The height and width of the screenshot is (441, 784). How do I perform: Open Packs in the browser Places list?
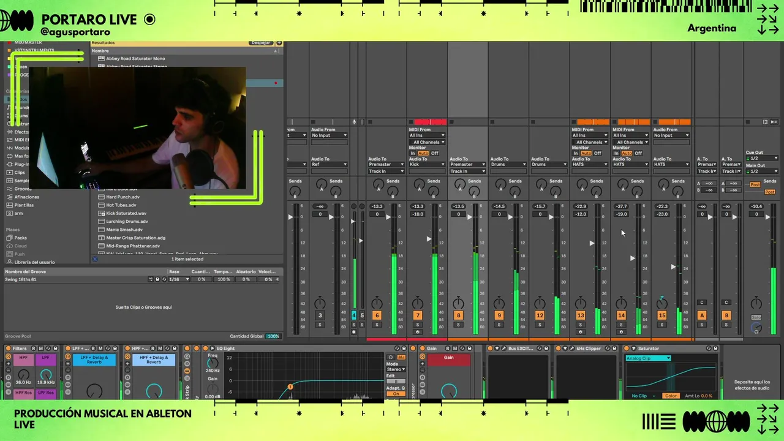pos(20,238)
